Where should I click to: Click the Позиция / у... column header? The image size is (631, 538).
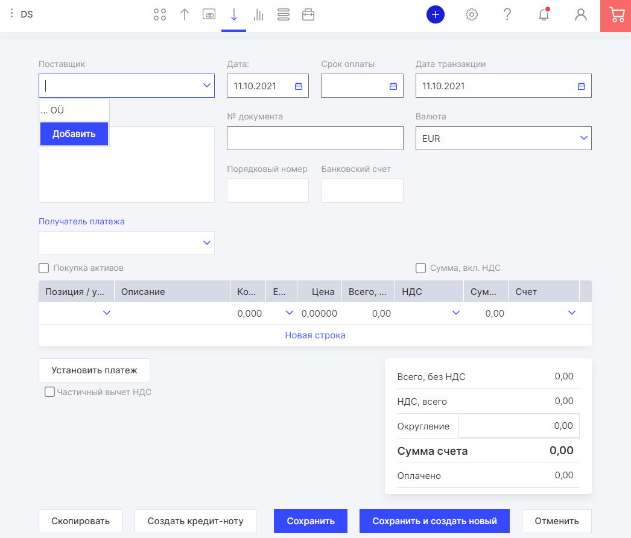(77, 291)
